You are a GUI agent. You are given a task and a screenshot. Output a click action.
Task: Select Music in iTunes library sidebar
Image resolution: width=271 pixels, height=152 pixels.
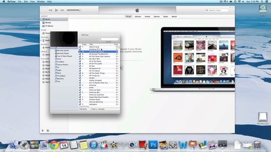point(54,19)
